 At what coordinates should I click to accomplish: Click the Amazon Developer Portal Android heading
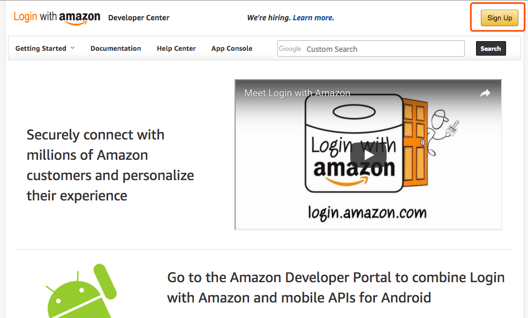click(x=336, y=288)
